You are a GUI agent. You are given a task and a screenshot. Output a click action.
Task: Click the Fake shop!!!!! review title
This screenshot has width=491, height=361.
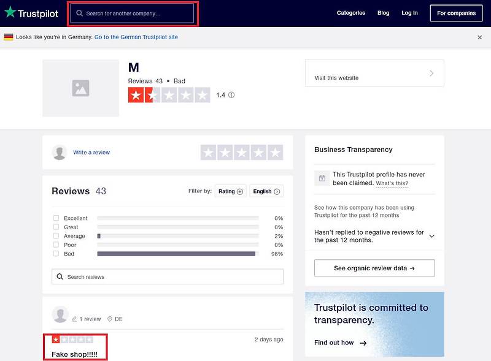[x=74, y=354]
